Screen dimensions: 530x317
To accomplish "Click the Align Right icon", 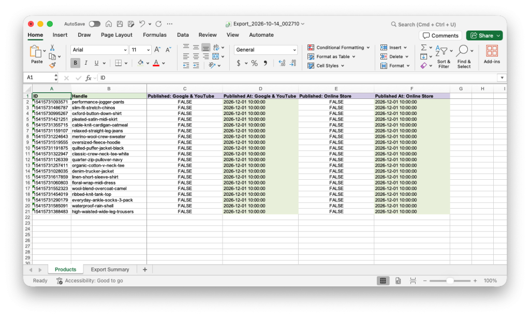I will pyautogui.click(x=205, y=56).
